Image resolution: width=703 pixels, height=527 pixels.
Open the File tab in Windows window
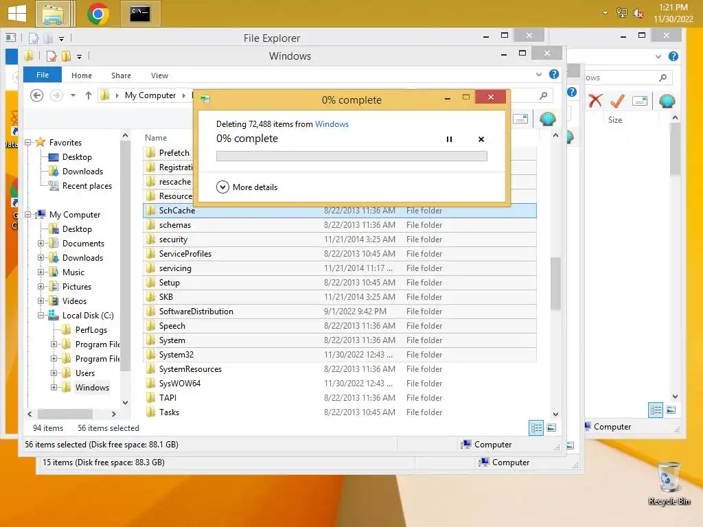coord(43,75)
